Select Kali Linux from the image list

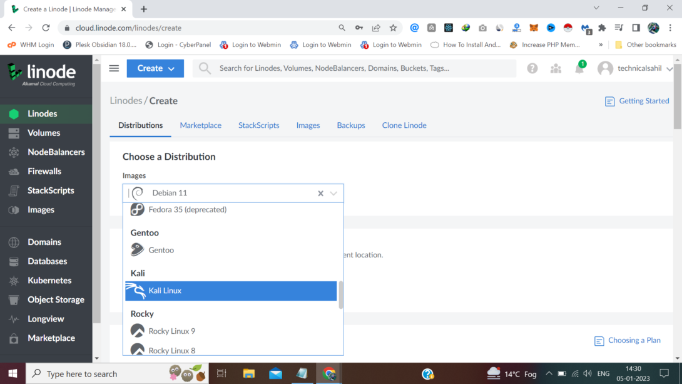coord(165,290)
